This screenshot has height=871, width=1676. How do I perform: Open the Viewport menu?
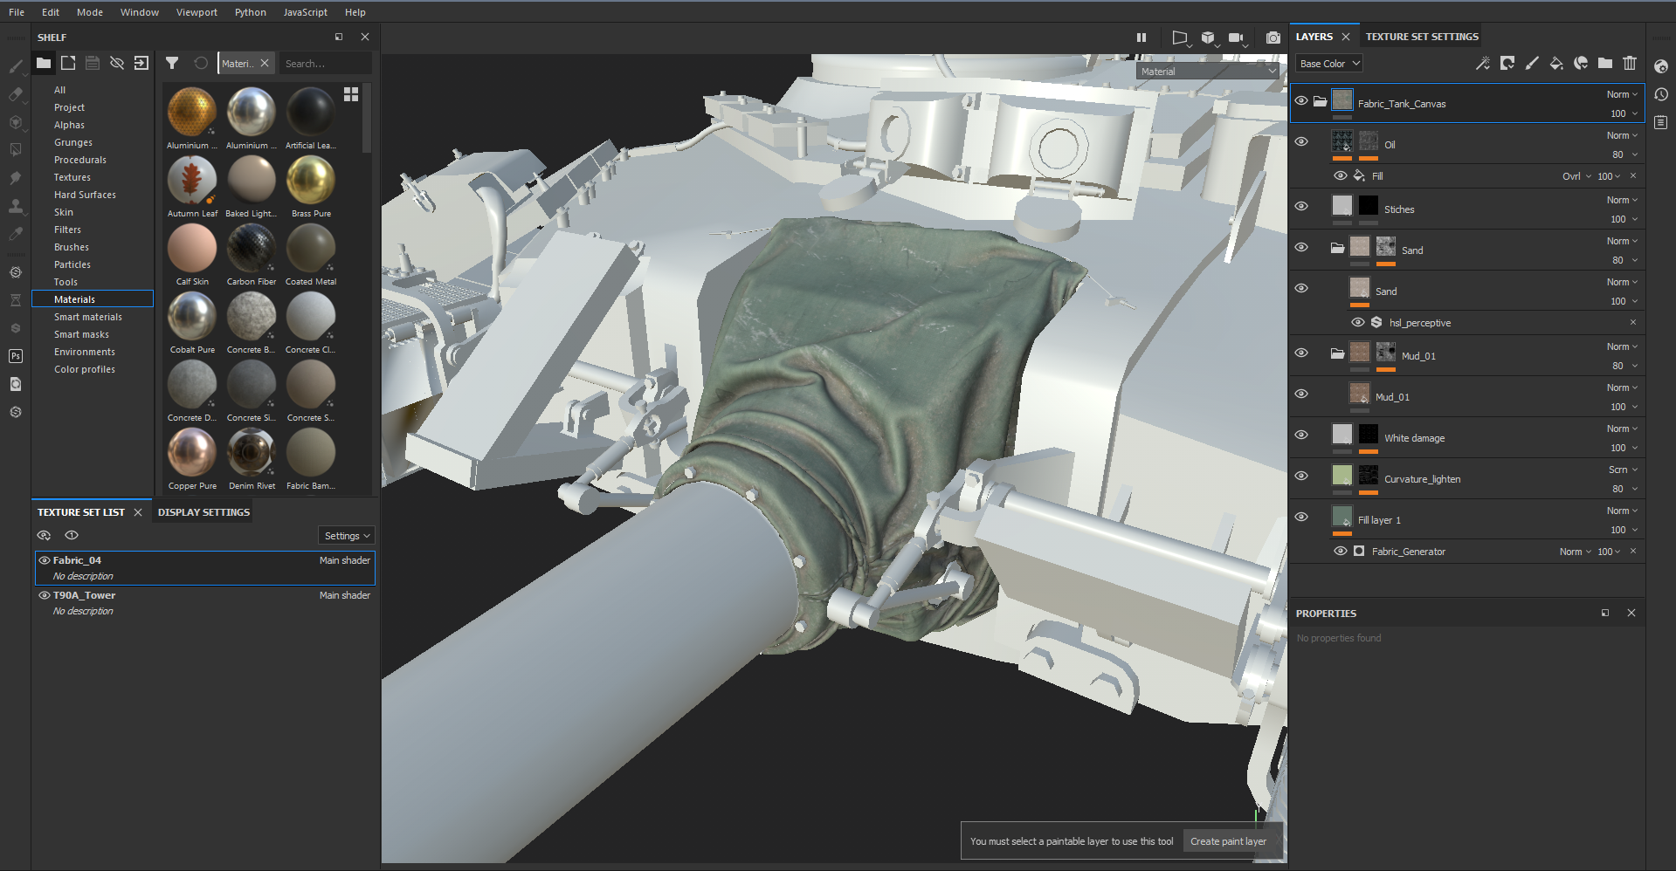(x=197, y=12)
